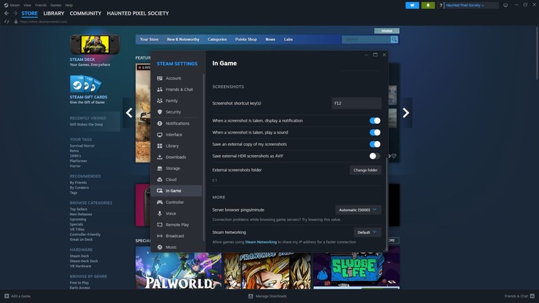The width and height of the screenshot is (539, 303).
Task: Expand the Server browser pings/minute dropdown
Action: click(x=358, y=210)
